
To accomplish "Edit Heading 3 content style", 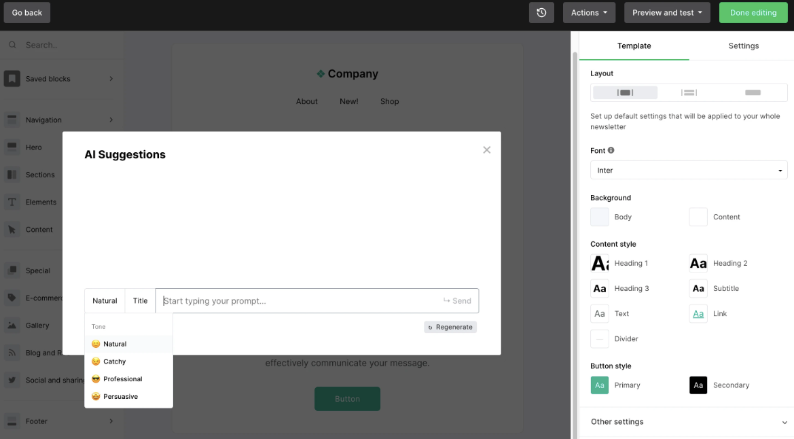I will (600, 288).
